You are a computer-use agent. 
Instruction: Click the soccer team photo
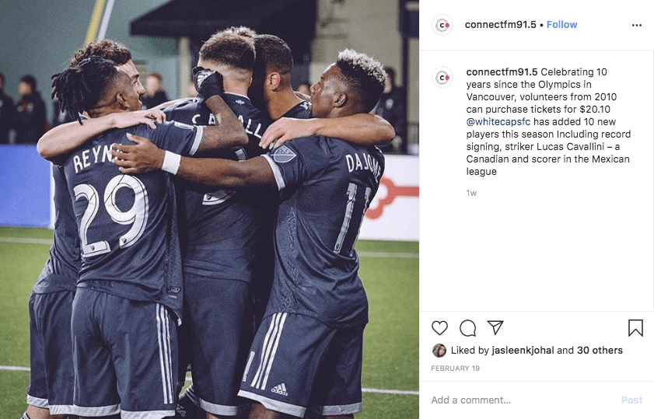(x=209, y=209)
